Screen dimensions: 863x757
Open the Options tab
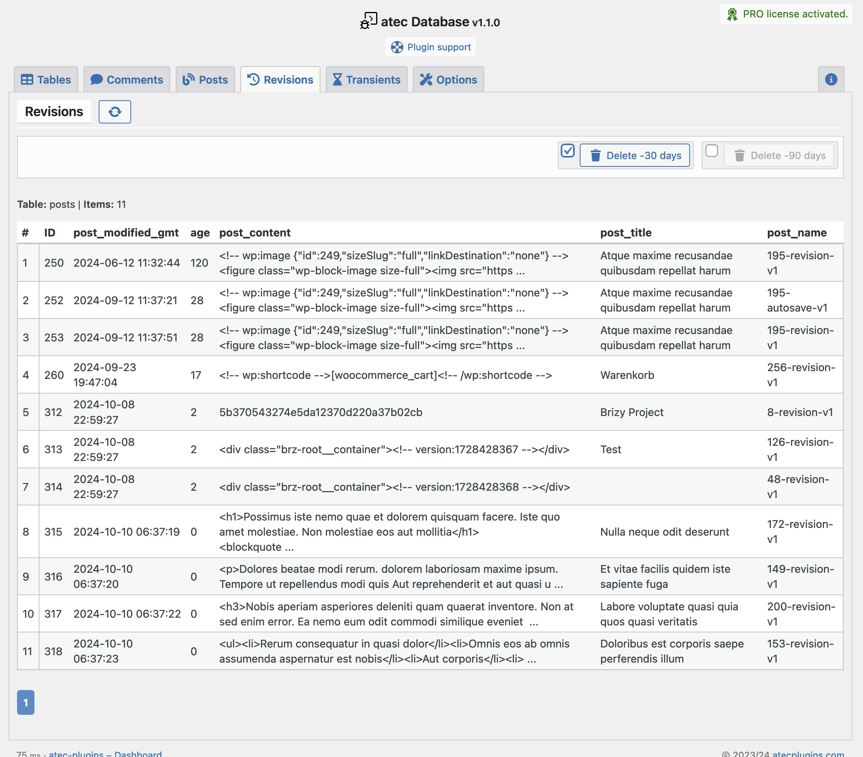tap(449, 79)
